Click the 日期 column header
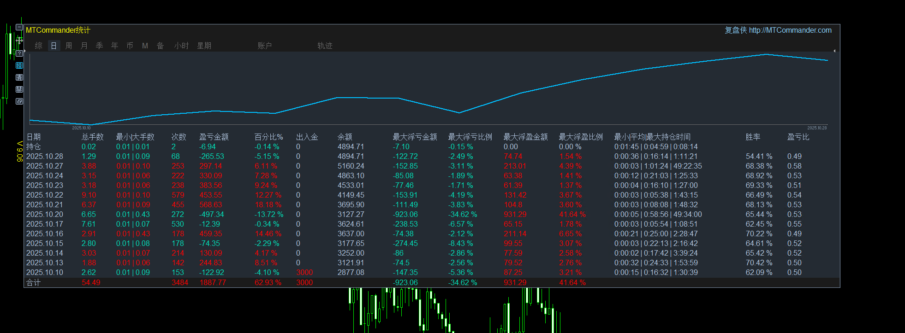 [34, 137]
